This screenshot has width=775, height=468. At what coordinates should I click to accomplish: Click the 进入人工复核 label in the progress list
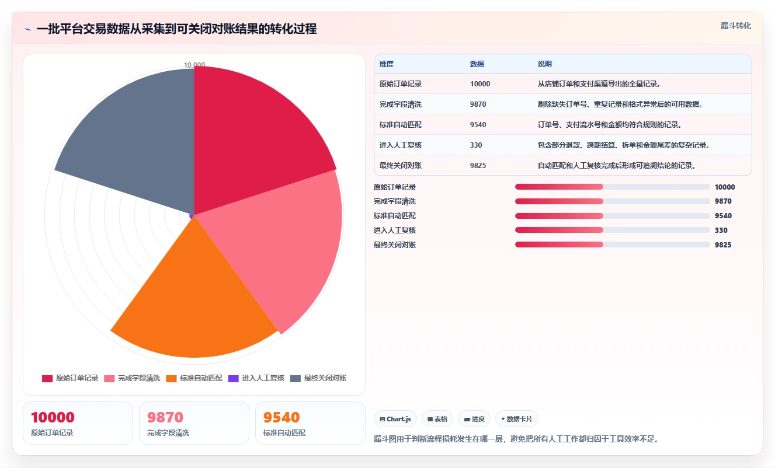395,230
